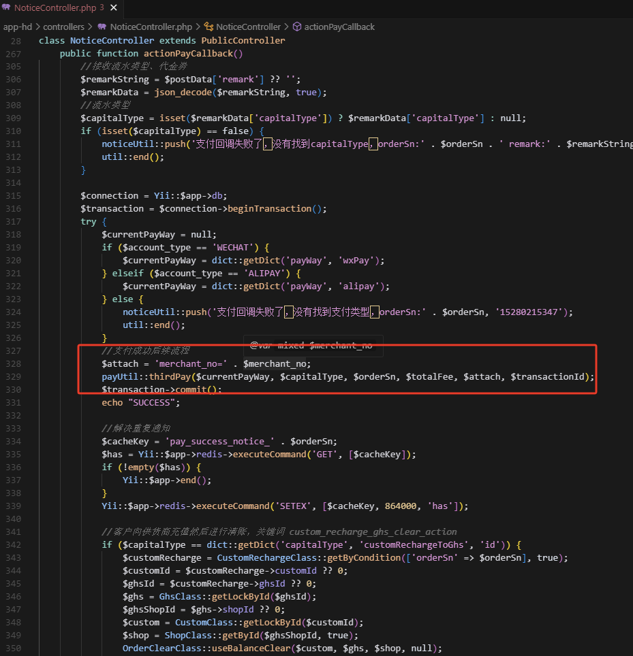Click '$currentPayWay = null;' on line 318

[x=159, y=235]
